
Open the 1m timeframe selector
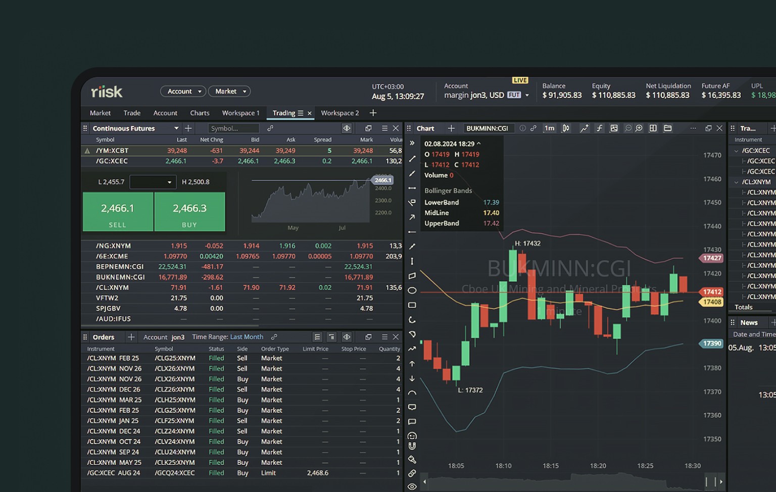click(550, 128)
